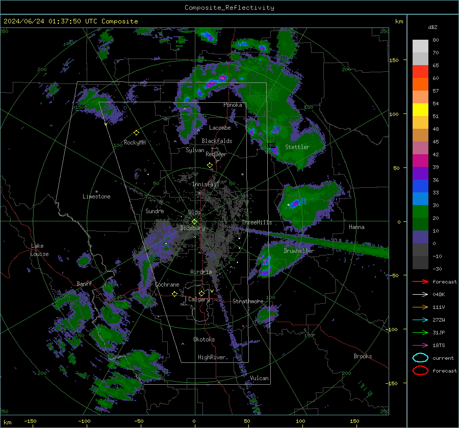Click the HighRiver label
The width and height of the screenshot is (459, 428).
[x=212, y=357]
